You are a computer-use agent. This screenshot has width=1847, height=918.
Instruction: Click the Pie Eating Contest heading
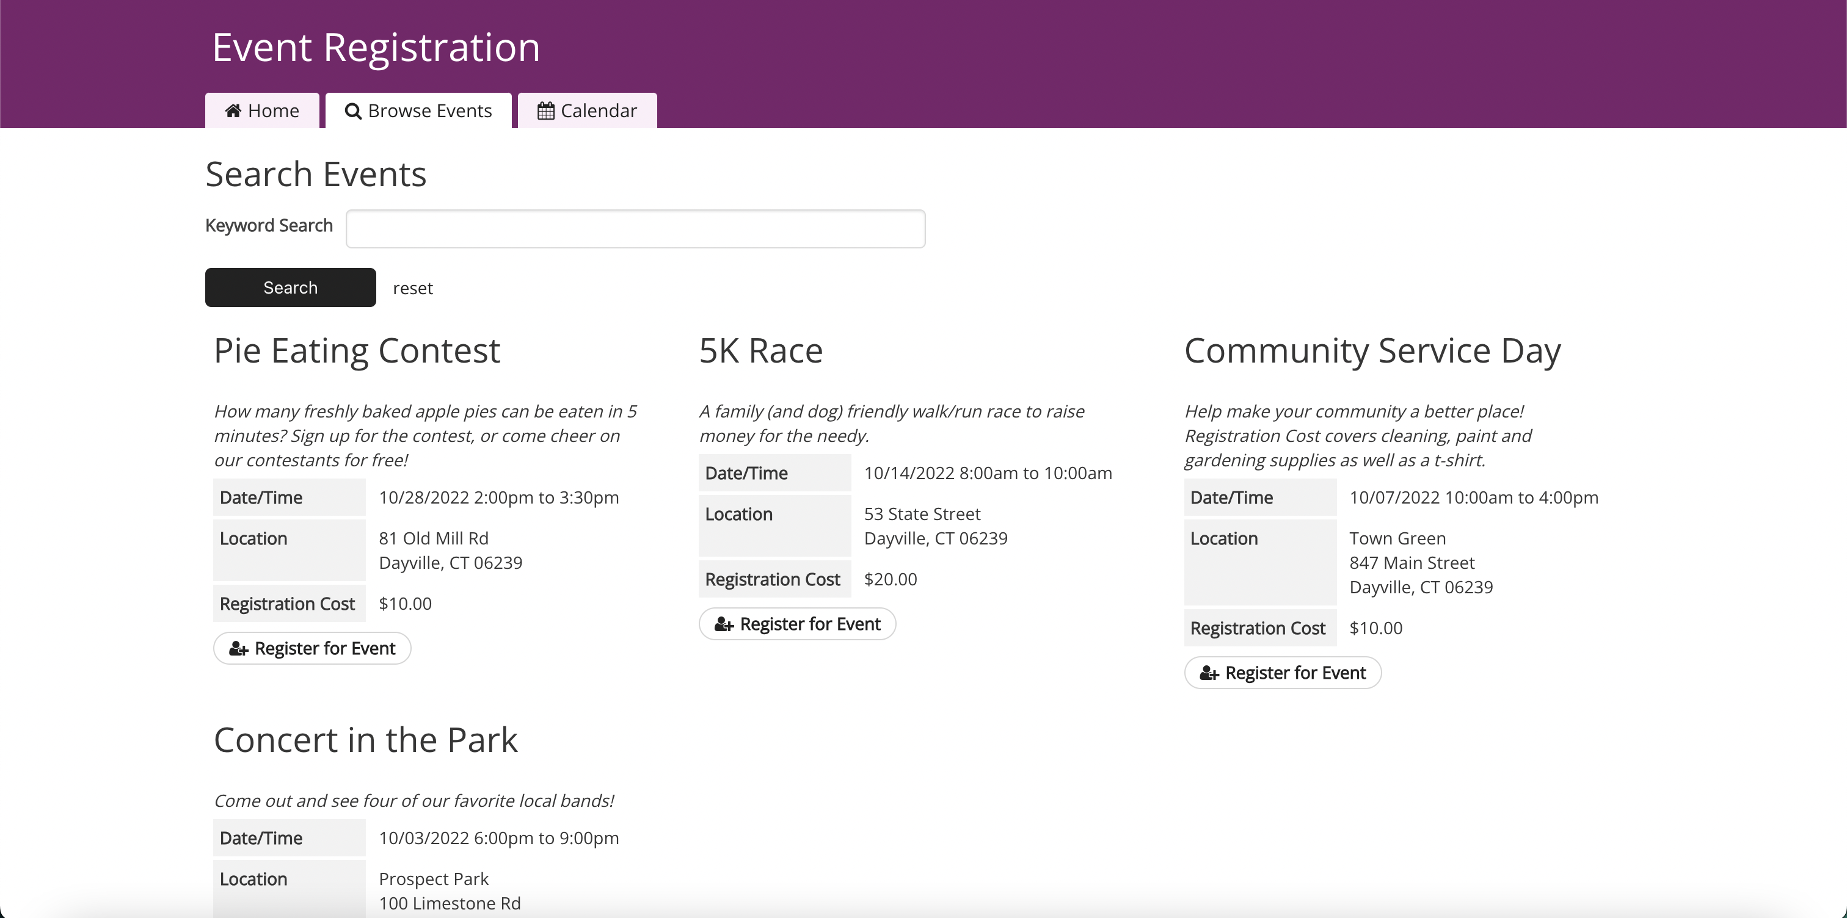[x=357, y=351]
